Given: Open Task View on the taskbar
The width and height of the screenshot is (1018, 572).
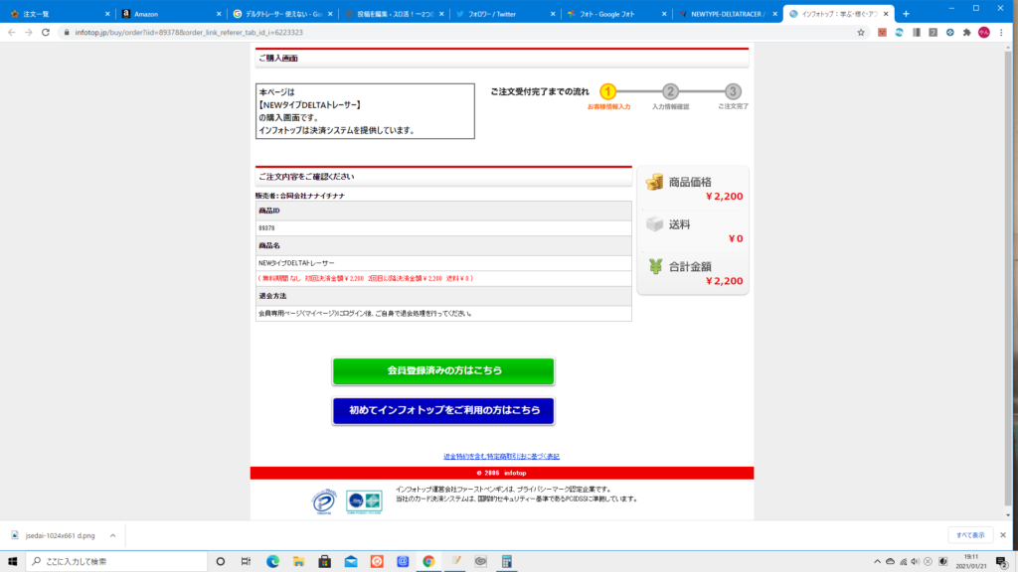Looking at the screenshot, I should tap(247, 562).
